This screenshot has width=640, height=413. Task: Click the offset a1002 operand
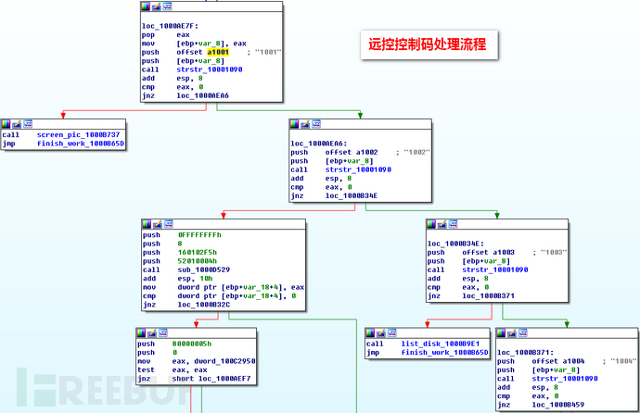tap(351, 152)
